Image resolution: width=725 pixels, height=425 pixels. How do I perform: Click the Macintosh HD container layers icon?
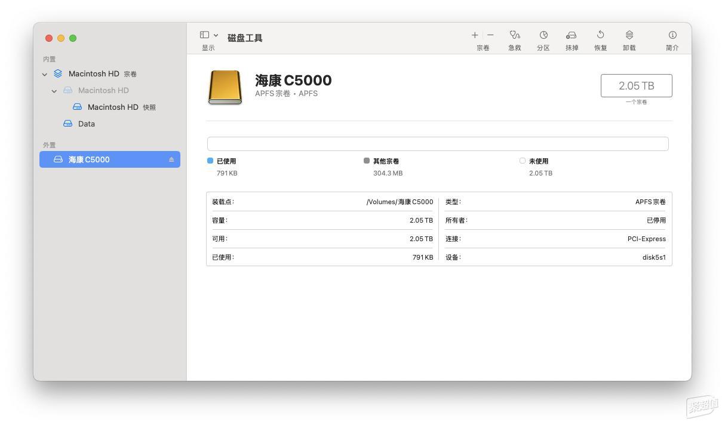(58, 73)
